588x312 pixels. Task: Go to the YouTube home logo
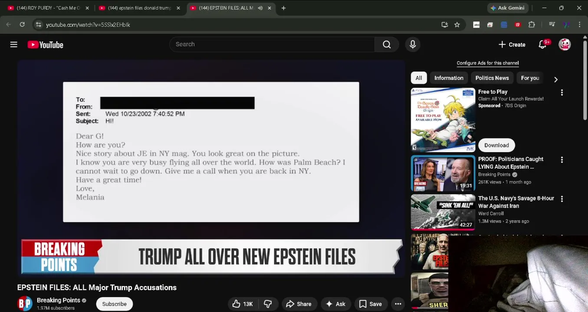46,45
